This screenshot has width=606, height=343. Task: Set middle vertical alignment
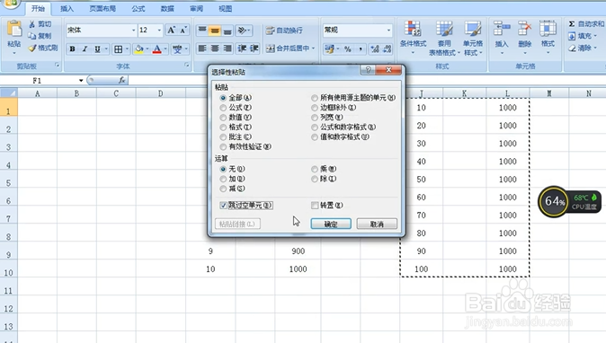tap(215, 31)
